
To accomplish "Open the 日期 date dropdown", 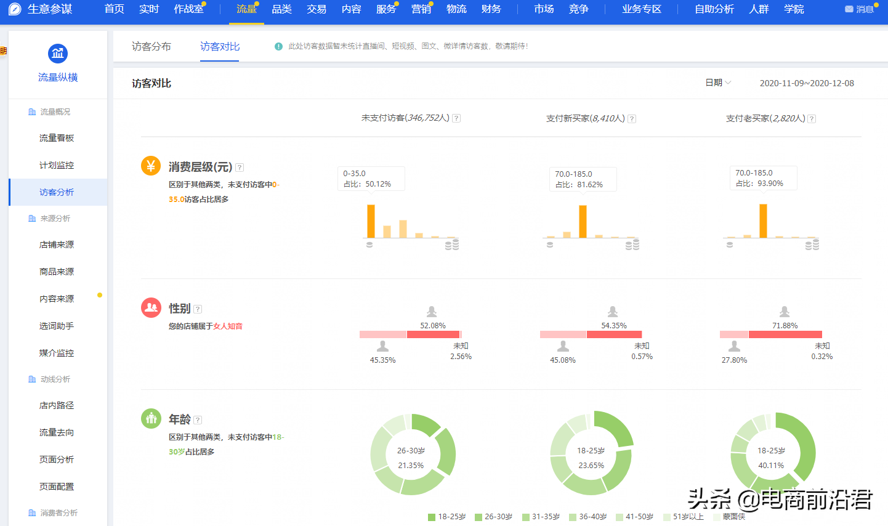I will coord(717,83).
